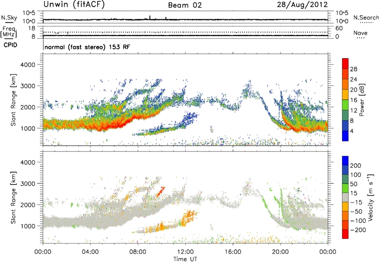Click the 'Time UT' axis title

185,259
